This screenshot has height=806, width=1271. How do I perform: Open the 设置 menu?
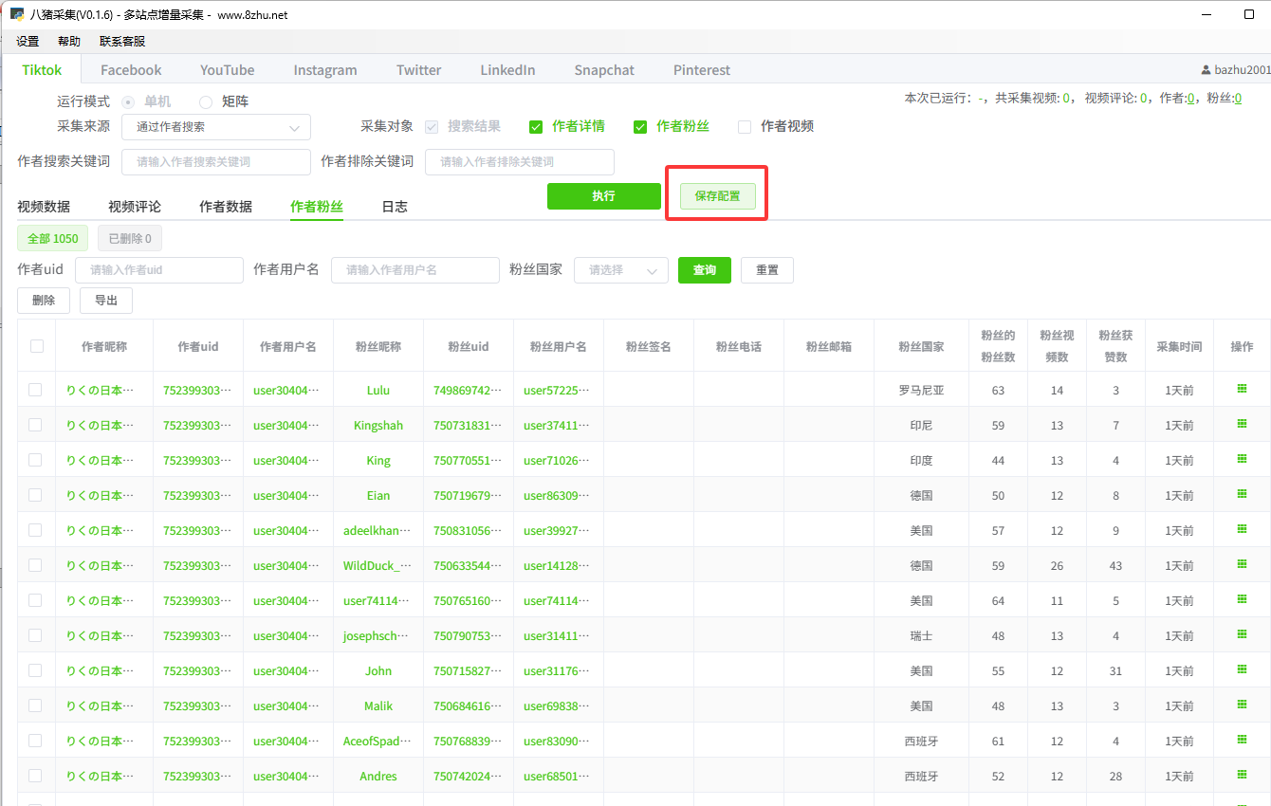28,42
